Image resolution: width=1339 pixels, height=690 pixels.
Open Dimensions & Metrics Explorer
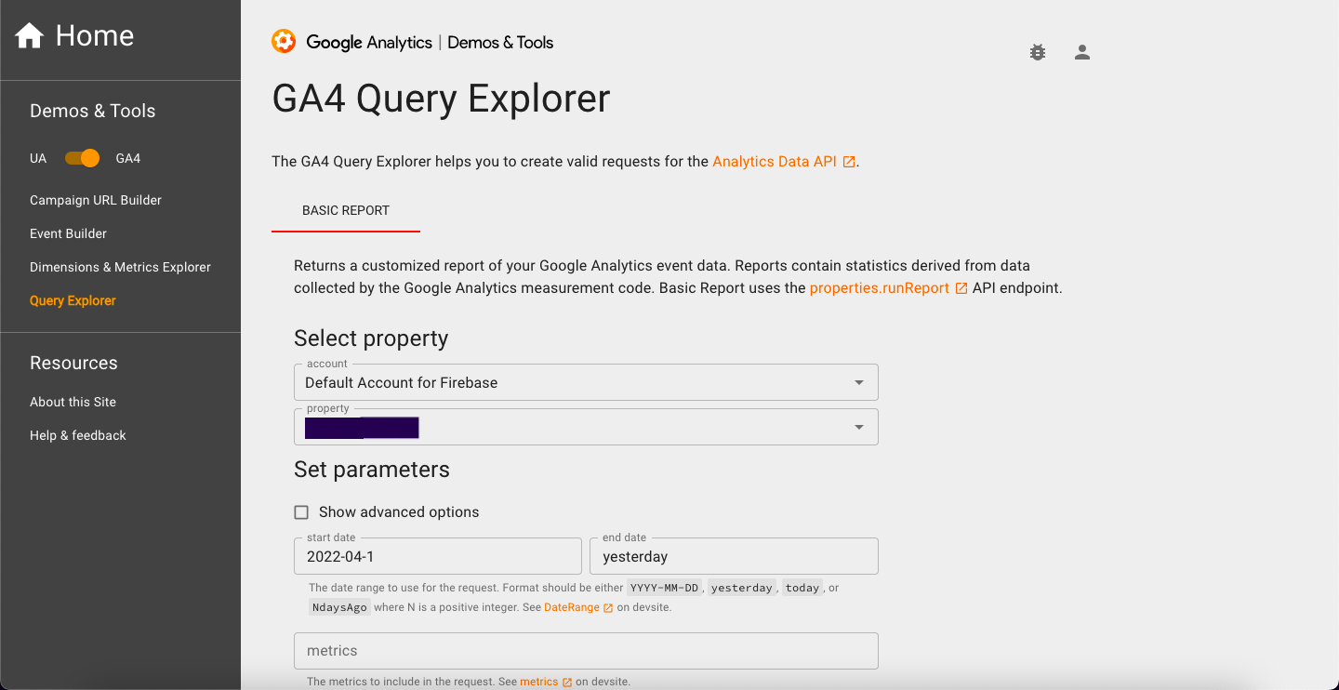tap(120, 267)
